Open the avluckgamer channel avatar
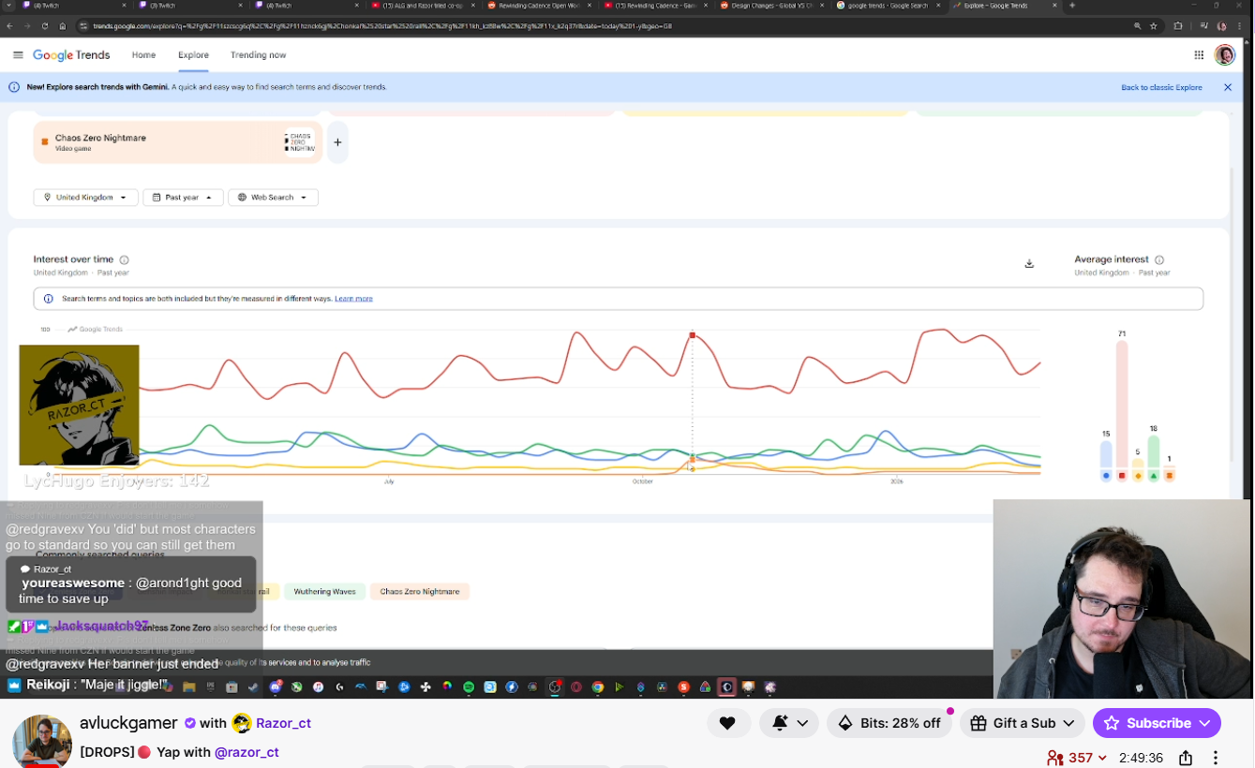Image resolution: width=1255 pixels, height=768 pixels. 42,742
